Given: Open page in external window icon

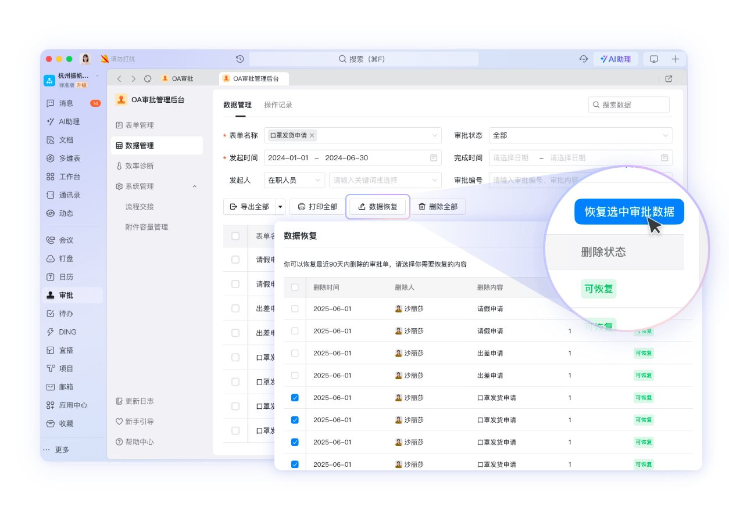Looking at the screenshot, I should (669, 79).
